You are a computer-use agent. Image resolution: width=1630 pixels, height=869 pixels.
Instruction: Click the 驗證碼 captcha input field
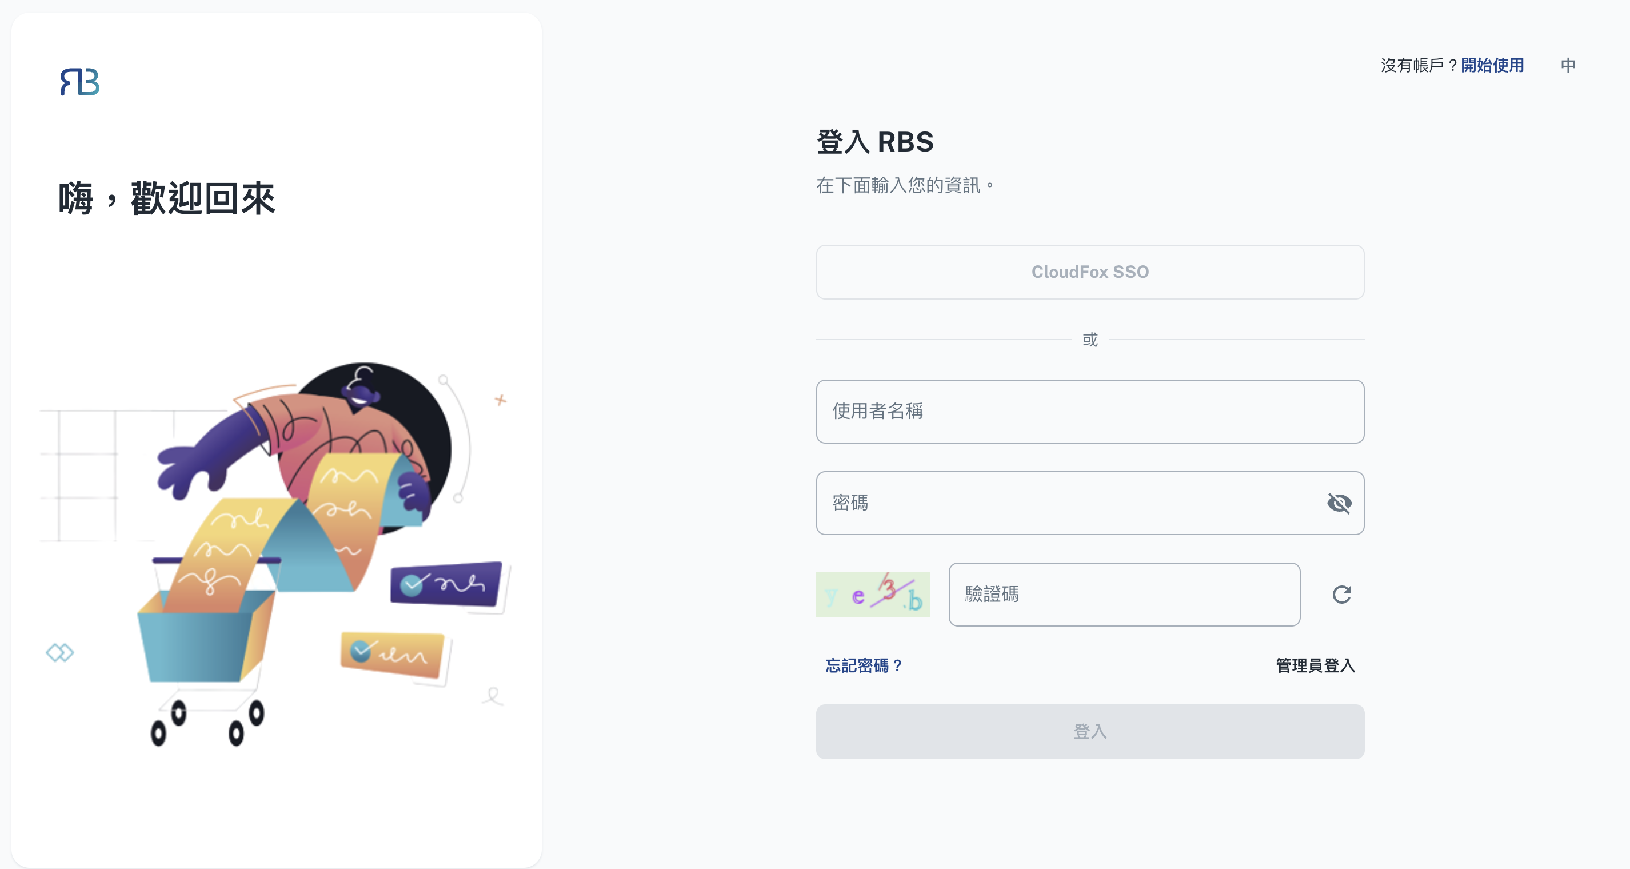coord(1124,595)
